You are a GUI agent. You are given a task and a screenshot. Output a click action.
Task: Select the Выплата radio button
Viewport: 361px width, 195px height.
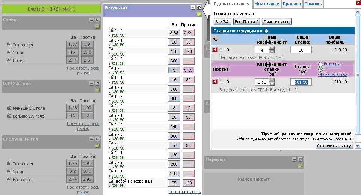(320, 64)
